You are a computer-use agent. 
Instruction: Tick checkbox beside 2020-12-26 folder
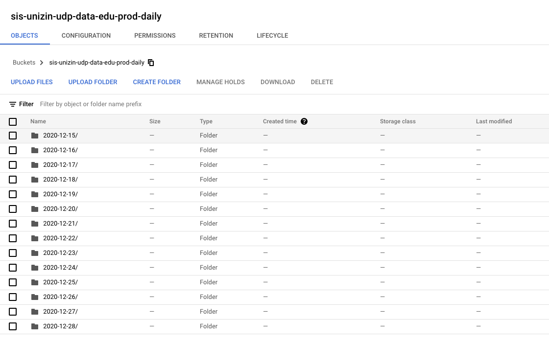coord(13,297)
